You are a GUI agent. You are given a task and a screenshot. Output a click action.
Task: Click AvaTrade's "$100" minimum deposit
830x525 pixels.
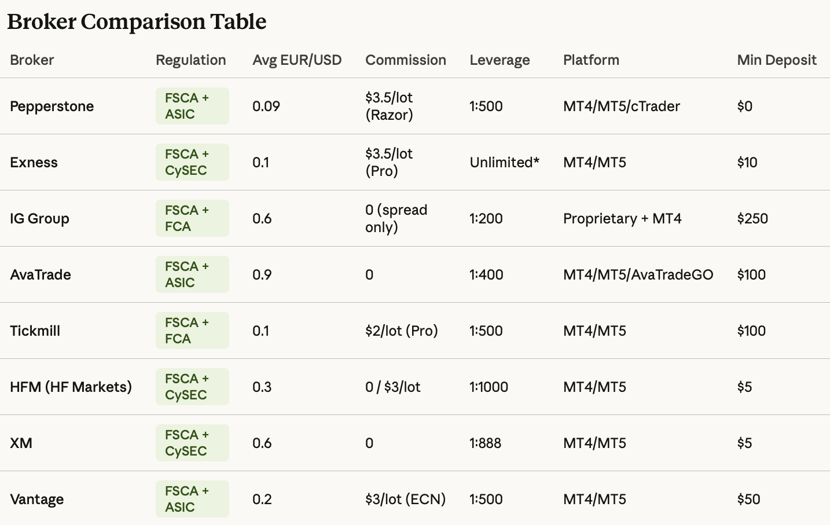pyautogui.click(x=751, y=275)
